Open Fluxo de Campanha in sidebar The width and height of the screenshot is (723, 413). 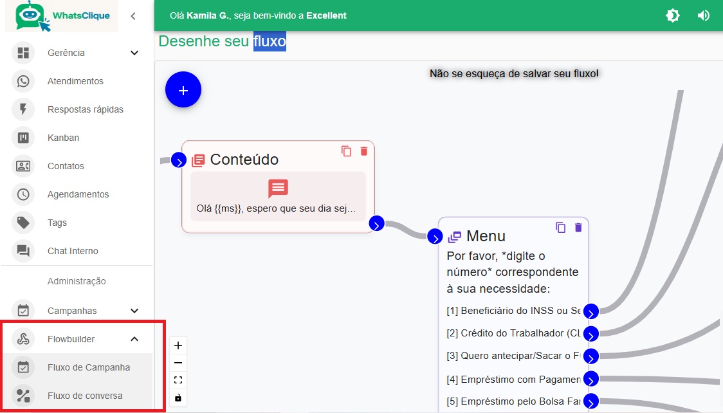(89, 367)
